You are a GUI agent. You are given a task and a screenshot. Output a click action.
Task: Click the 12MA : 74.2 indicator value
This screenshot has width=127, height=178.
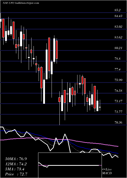tap(17, 164)
